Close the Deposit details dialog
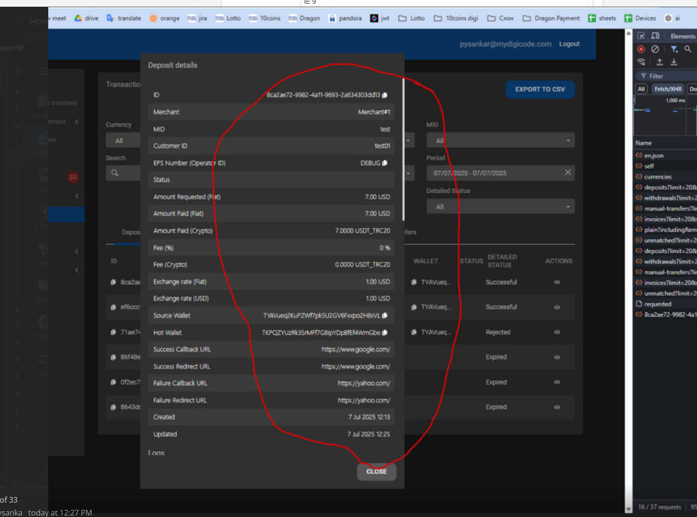Viewport: 697px width, 517px height. [x=376, y=472]
